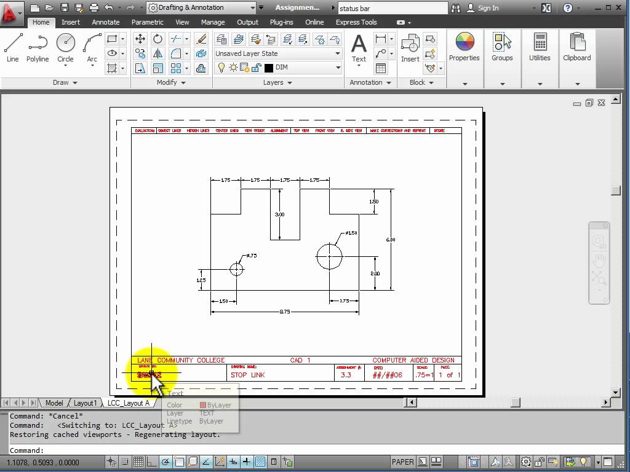630x472 pixels.
Task: Toggle Object Snap in status bar
Action: point(179,462)
